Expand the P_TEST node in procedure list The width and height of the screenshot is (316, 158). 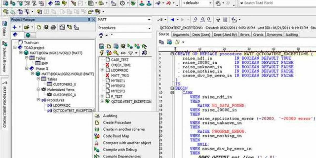coord(102,96)
